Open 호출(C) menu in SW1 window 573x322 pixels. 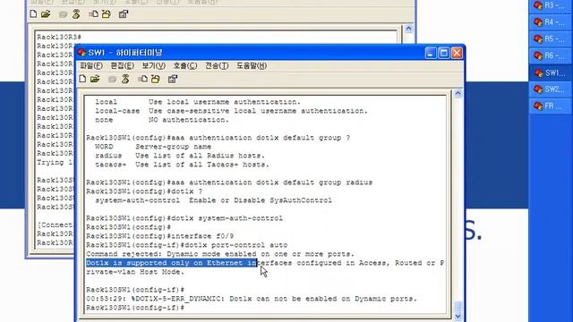pos(185,65)
